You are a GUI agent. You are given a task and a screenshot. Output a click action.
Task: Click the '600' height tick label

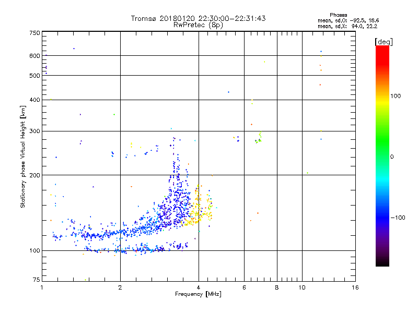point(34,56)
